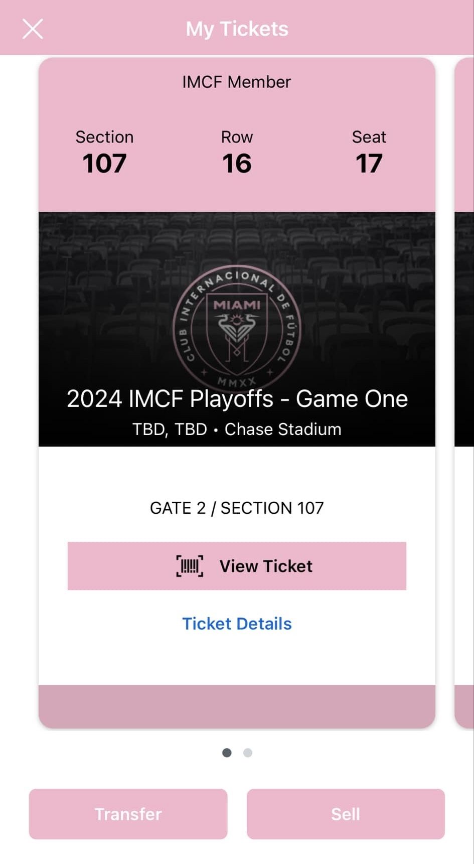Close the My Tickets screen
This screenshot has width=474, height=864.
click(x=33, y=29)
